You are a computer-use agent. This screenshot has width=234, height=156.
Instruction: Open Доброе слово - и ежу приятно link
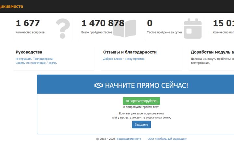124,59
